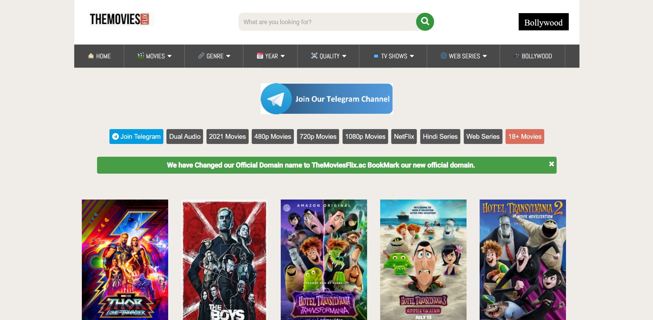The image size is (653, 320).
Task: Open the WEB SERIES menu label
Action: coord(464,56)
